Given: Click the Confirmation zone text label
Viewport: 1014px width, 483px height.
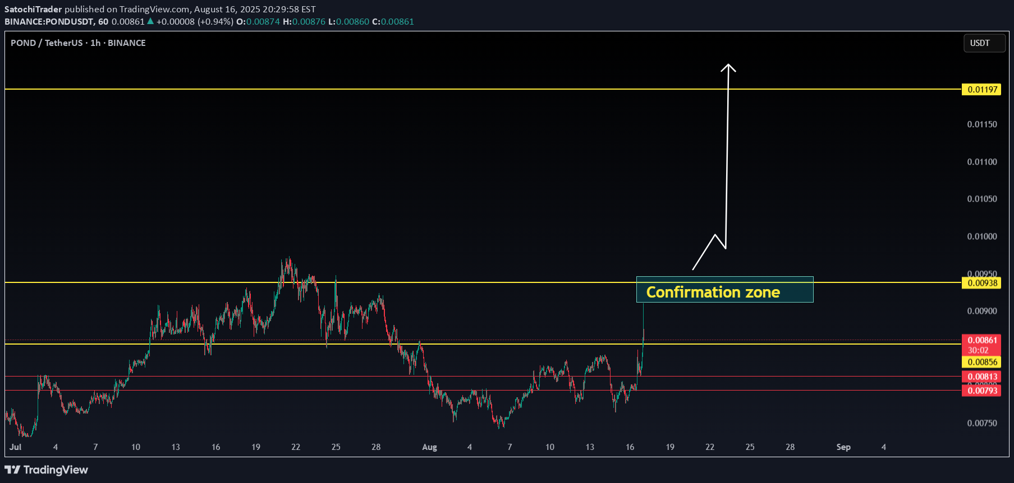Looking at the screenshot, I should pos(713,292).
